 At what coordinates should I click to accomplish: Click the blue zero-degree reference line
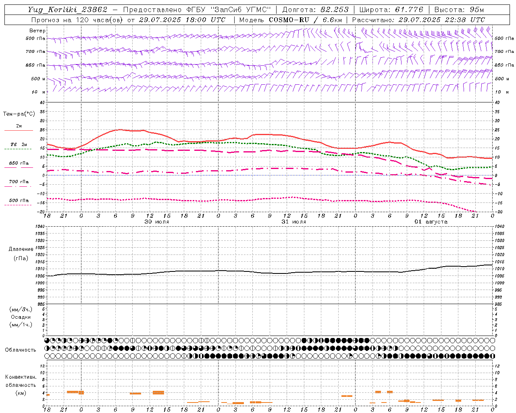[270, 175]
